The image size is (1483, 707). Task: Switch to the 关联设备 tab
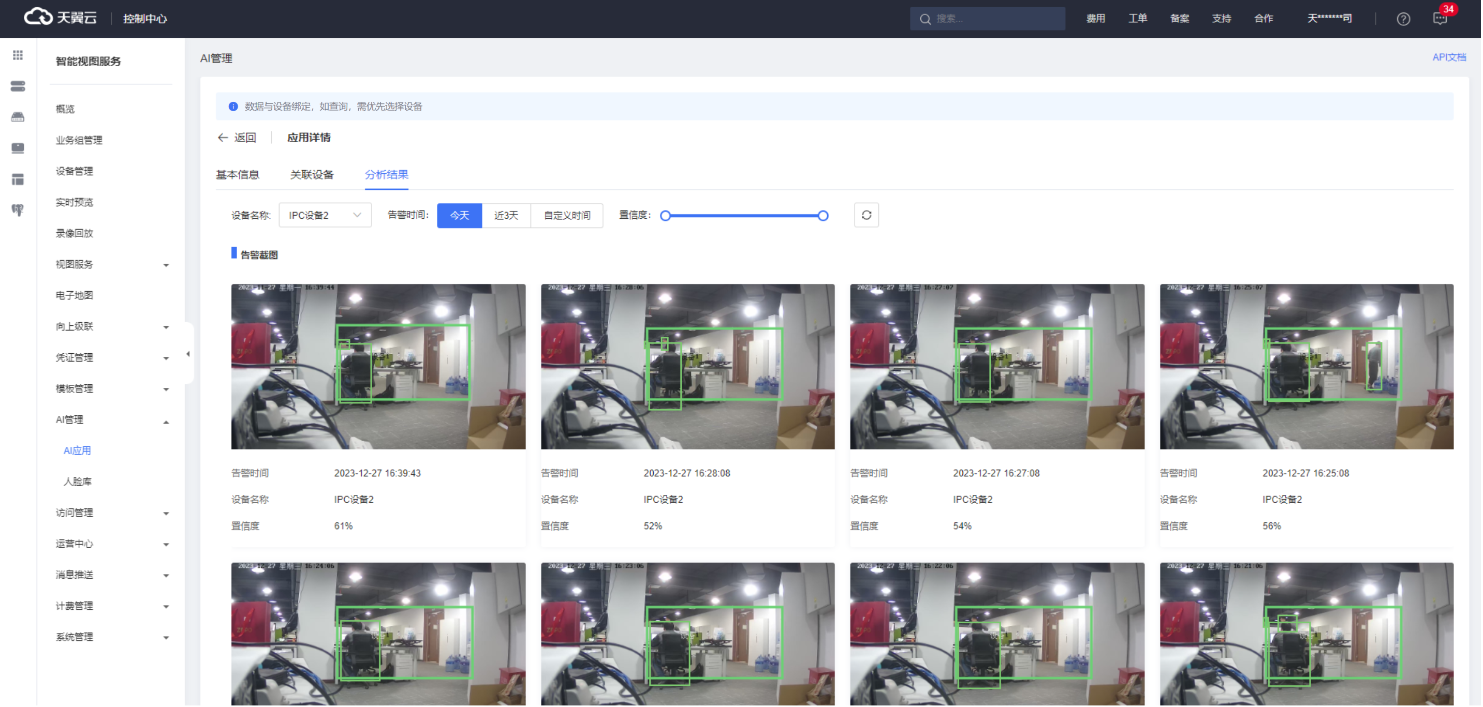click(x=312, y=175)
